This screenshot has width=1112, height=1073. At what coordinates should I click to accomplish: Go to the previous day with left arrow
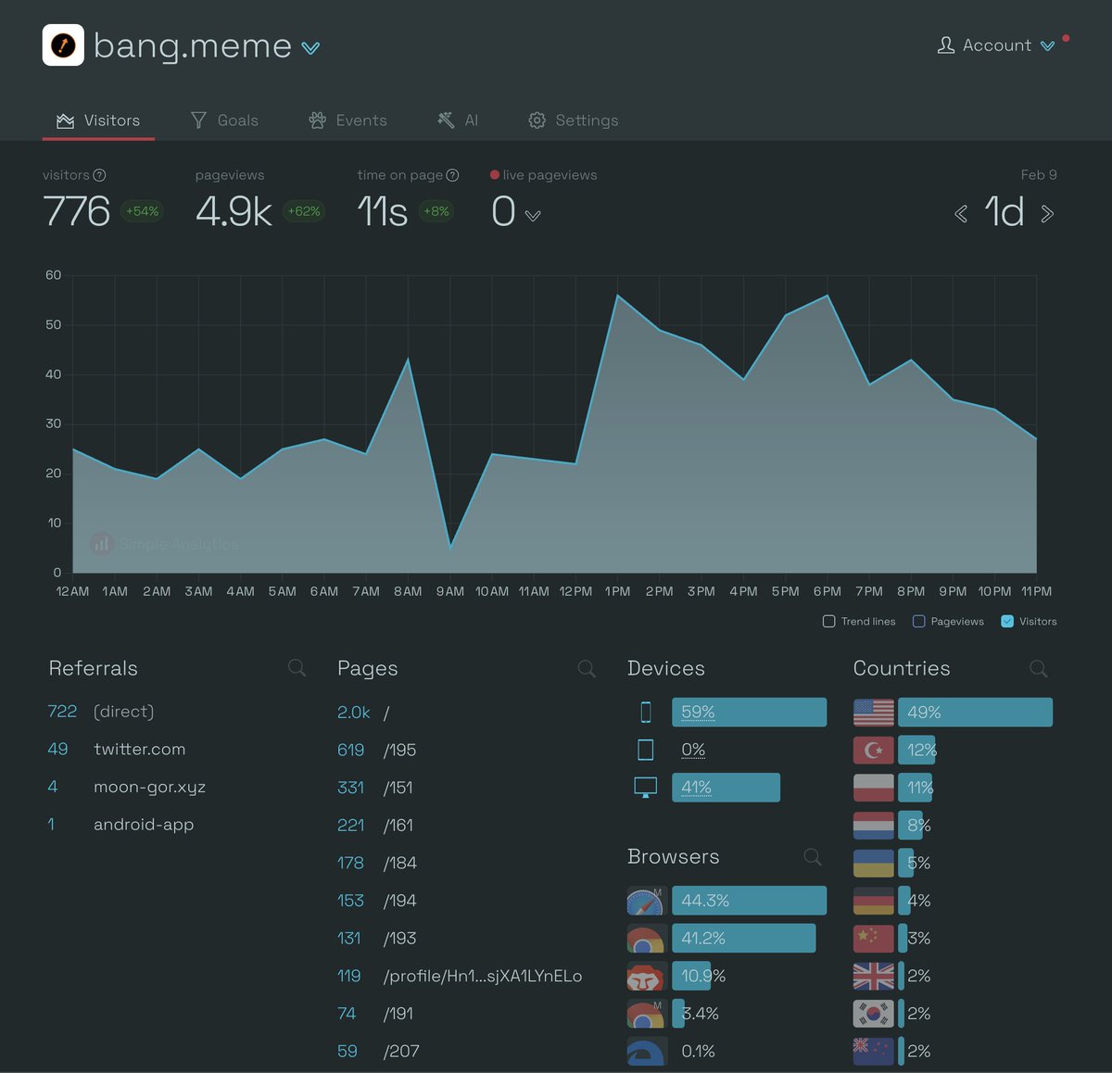click(961, 214)
